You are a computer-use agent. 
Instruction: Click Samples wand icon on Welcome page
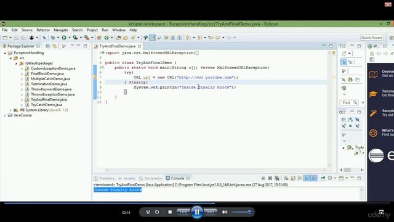[x=374, y=113]
